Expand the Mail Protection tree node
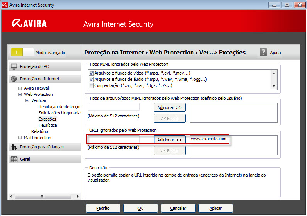Viewport: 307px width, 216px height. (x=20, y=138)
